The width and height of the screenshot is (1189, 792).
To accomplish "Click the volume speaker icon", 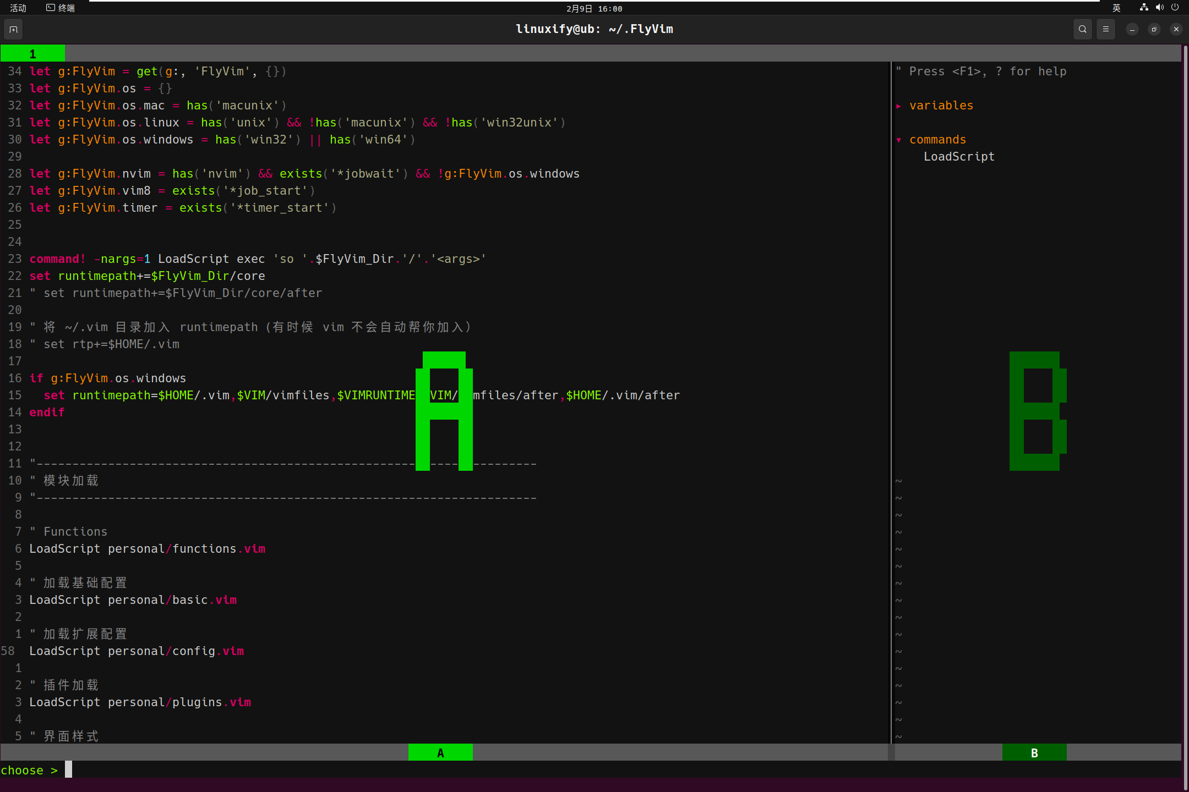I will click(1159, 8).
